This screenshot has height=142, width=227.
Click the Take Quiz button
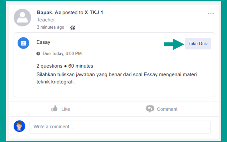pyautogui.click(x=198, y=44)
